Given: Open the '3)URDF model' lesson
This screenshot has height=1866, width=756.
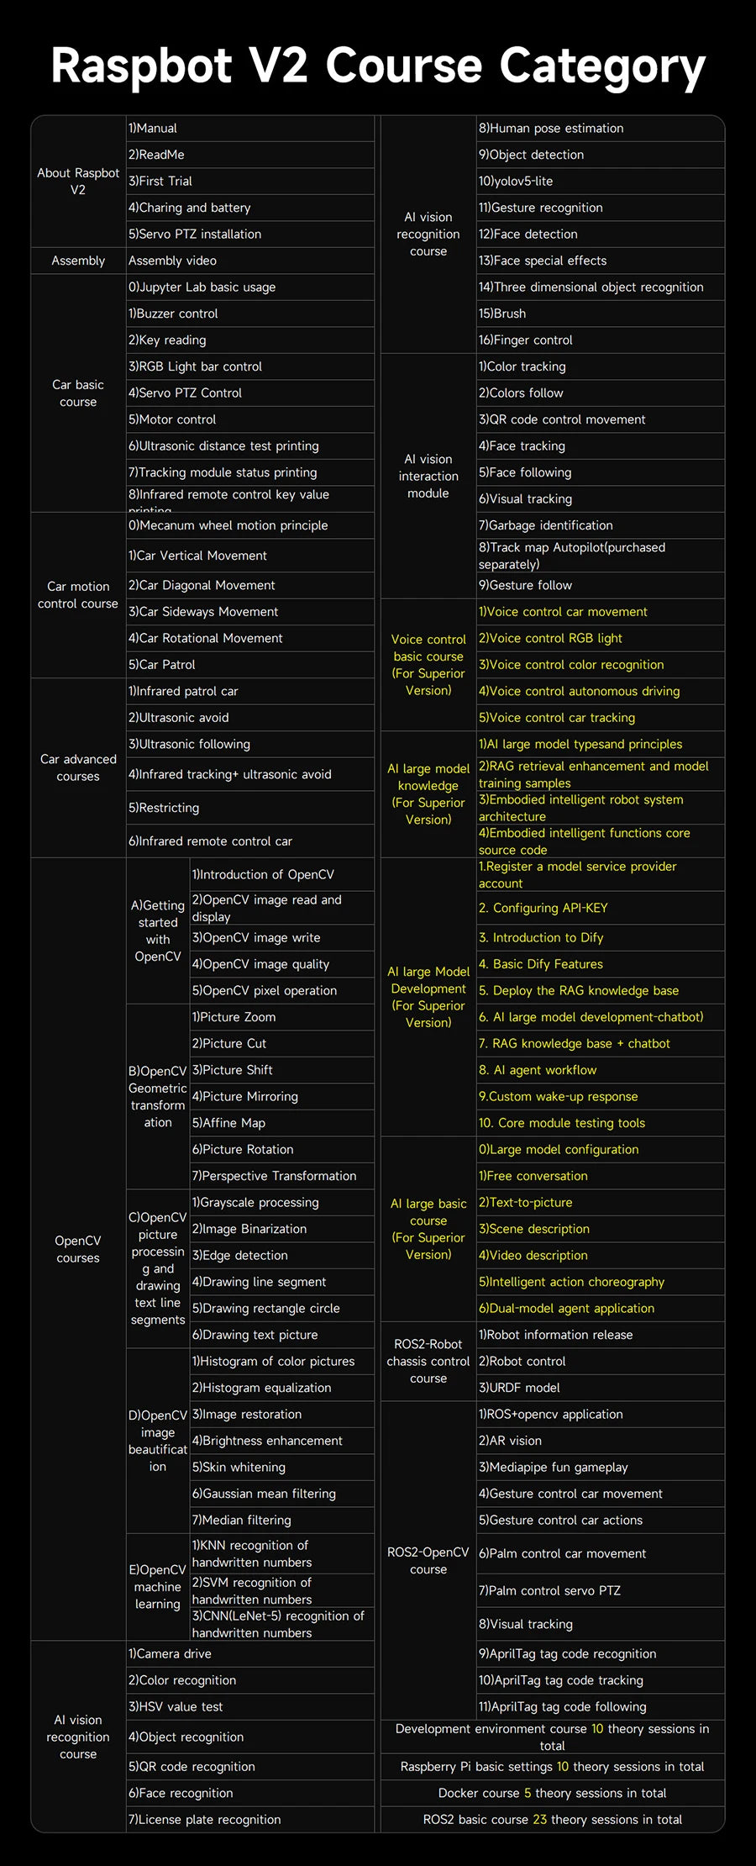Looking at the screenshot, I should click(x=519, y=1388).
